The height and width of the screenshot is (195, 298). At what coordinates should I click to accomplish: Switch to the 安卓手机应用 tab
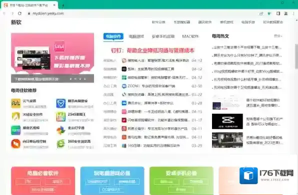coord(163,36)
